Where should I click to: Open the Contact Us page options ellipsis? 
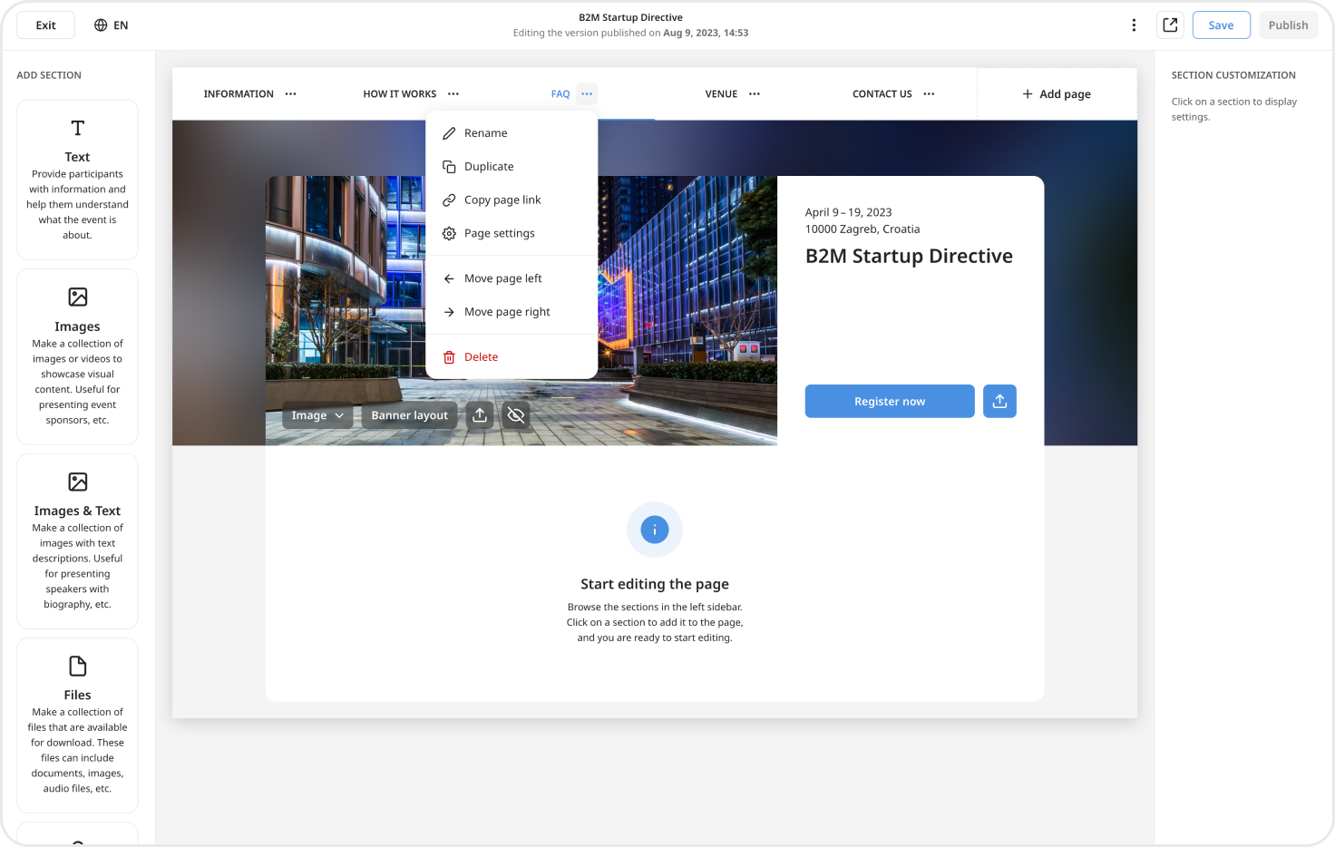pos(929,94)
